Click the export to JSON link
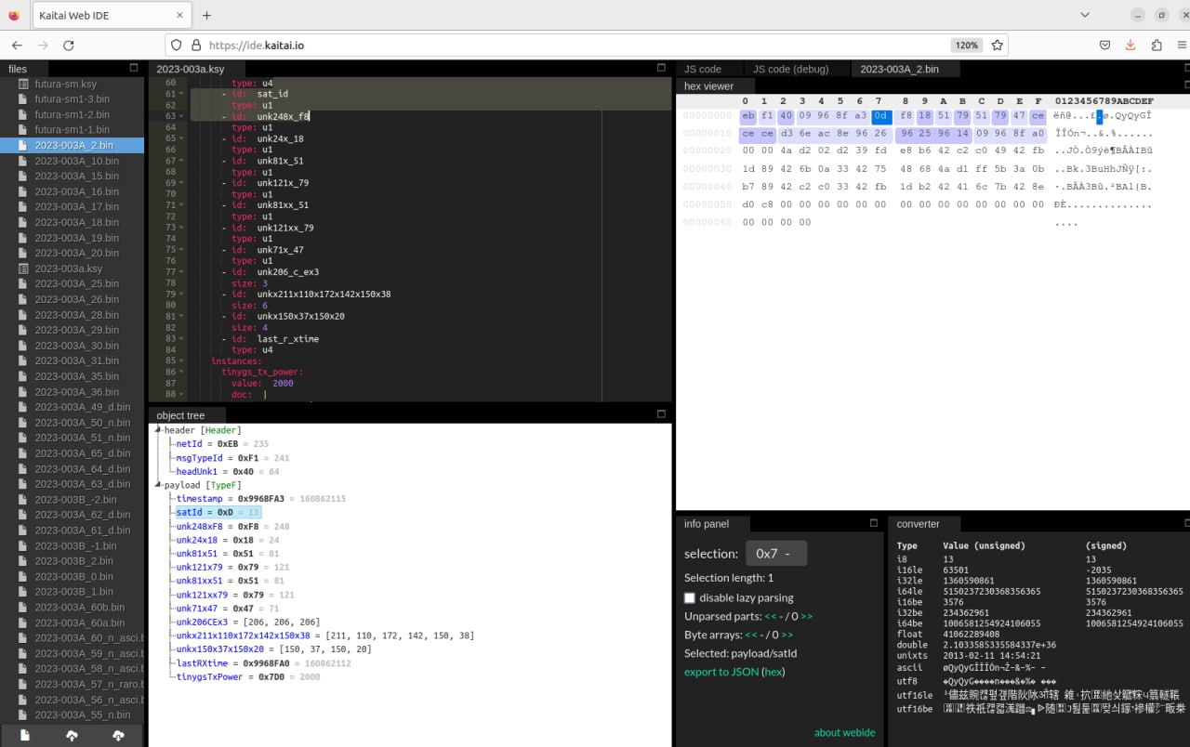The width and height of the screenshot is (1190, 747). click(721, 672)
